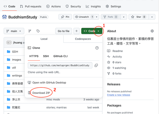Select the HTTPS clone option
The height and width of the screenshot is (114, 159).
pyautogui.click(x=34, y=56)
